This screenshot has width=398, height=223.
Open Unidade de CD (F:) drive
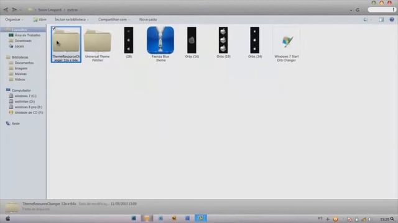(x=26, y=113)
